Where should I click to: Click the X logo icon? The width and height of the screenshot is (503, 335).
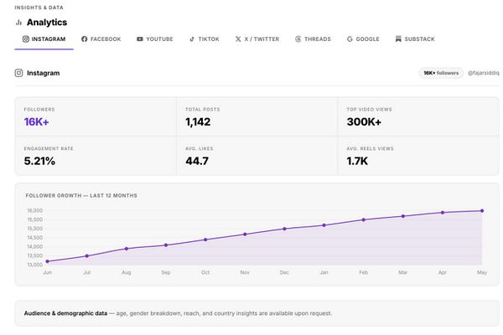pos(238,39)
